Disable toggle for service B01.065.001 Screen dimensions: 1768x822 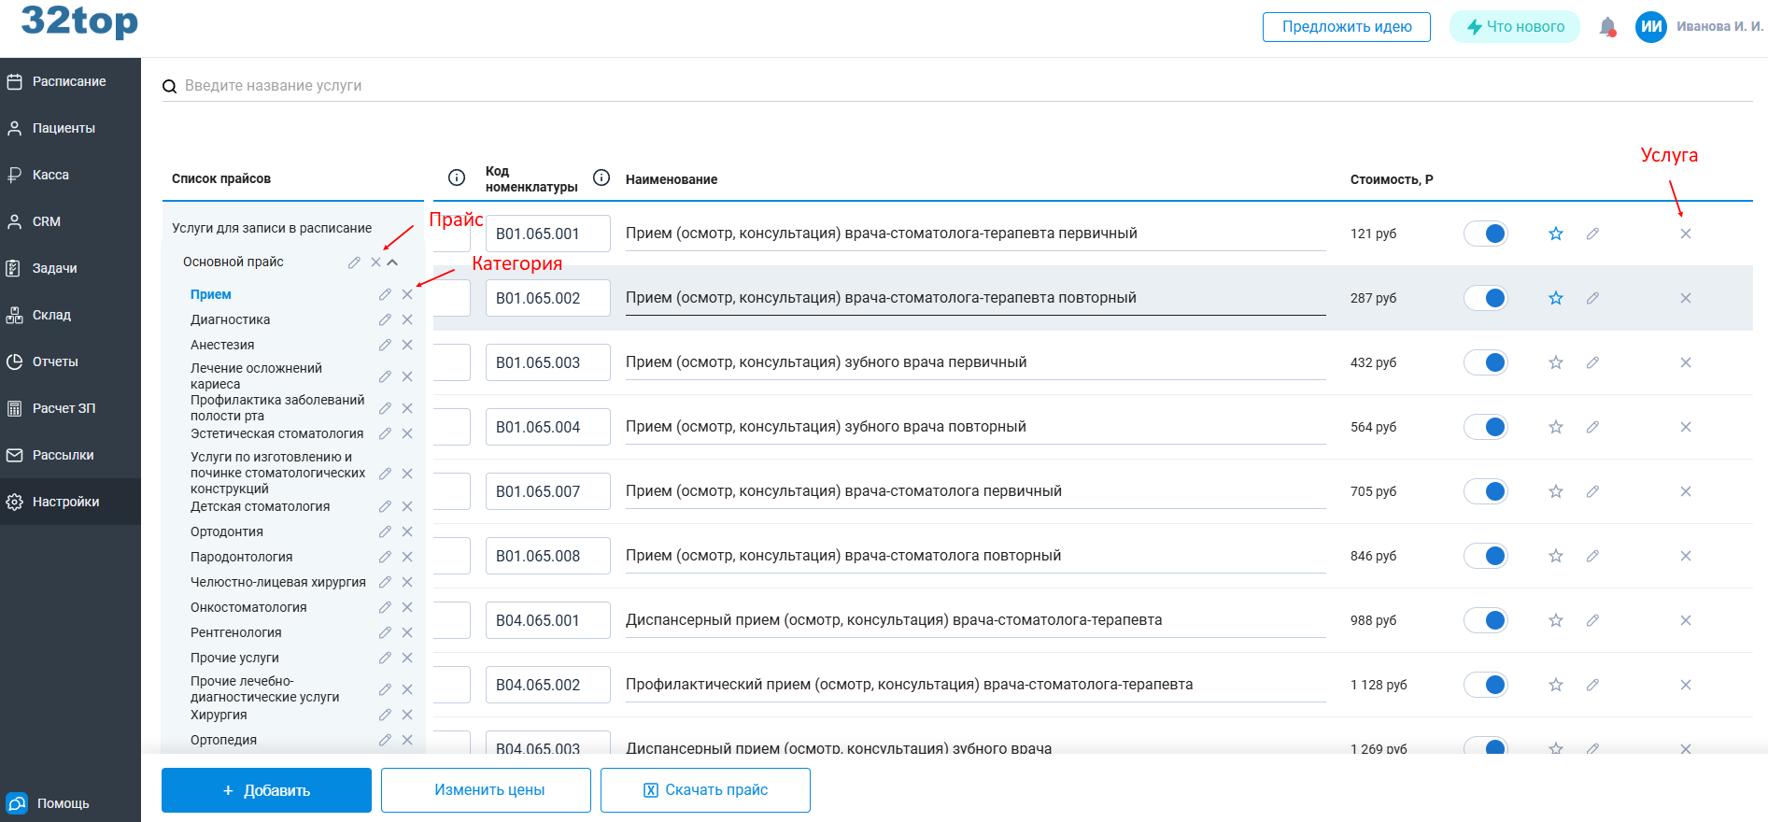[x=1485, y=234]
